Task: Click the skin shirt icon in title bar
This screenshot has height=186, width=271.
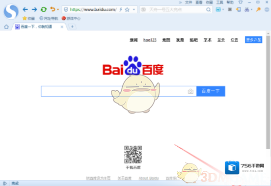Action: click(x=241, y=2)
